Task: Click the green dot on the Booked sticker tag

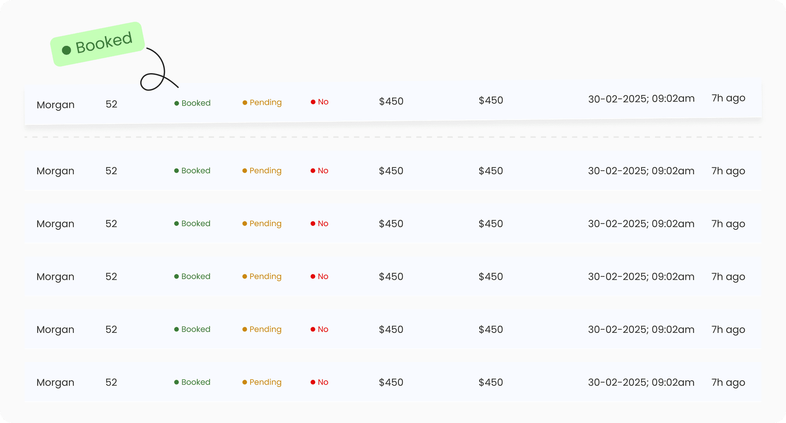Action: tap(66, 50)
